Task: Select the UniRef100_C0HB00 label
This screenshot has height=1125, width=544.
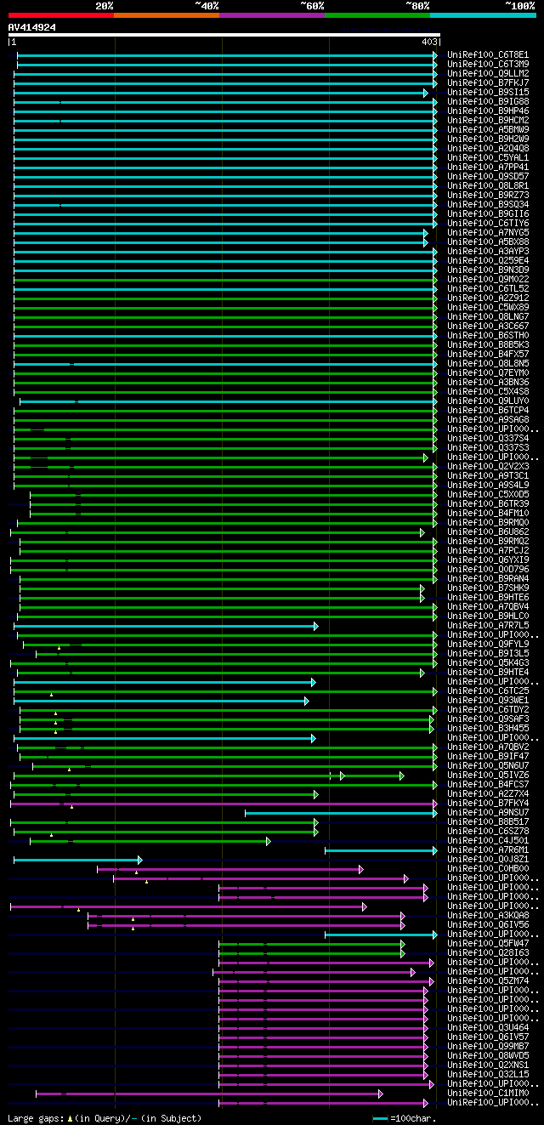Action: (488, 869)
